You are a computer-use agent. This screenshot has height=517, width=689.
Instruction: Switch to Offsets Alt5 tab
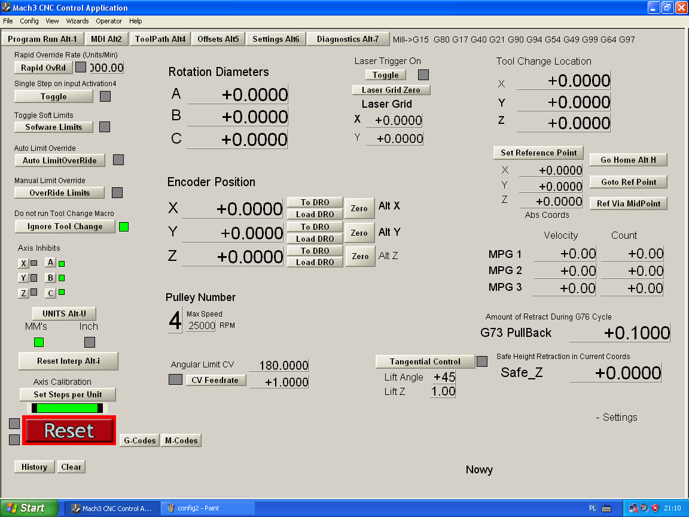click(218, 39)
